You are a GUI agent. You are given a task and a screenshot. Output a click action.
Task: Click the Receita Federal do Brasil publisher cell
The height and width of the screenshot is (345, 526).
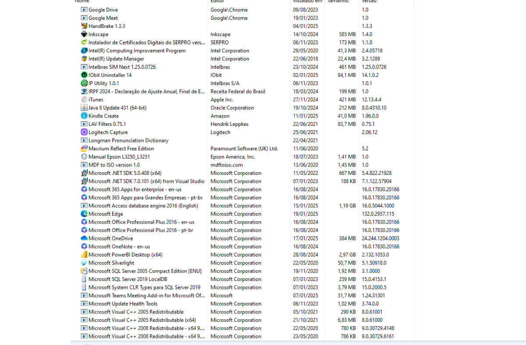tap(238, 91)
